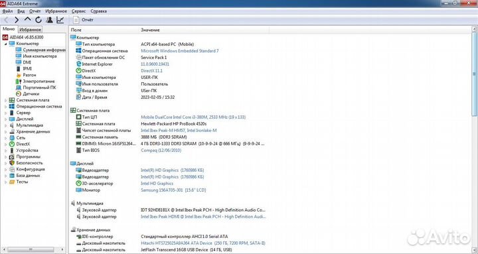Expand the Сеть tree node

tap(5, 138)
